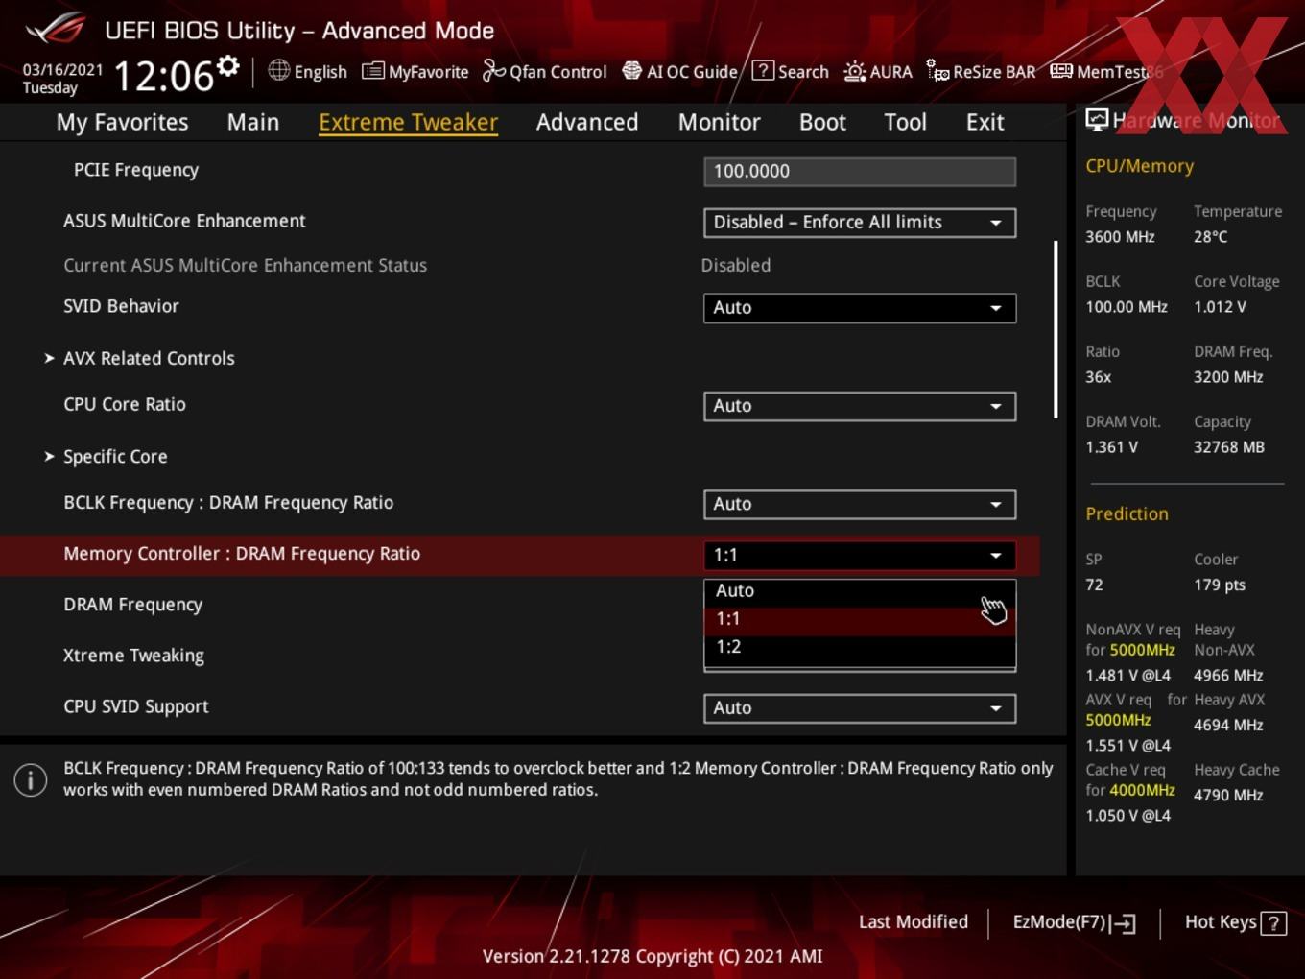
Task: Click the MyFavorite list icon
Action: click(x=372, y=71)
